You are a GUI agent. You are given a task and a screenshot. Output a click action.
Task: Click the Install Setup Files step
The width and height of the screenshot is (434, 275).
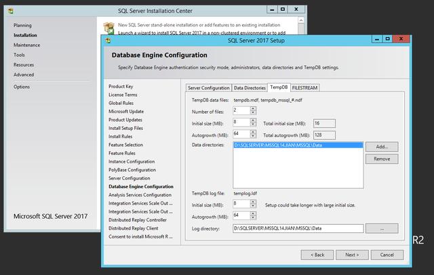coord(125,128)
